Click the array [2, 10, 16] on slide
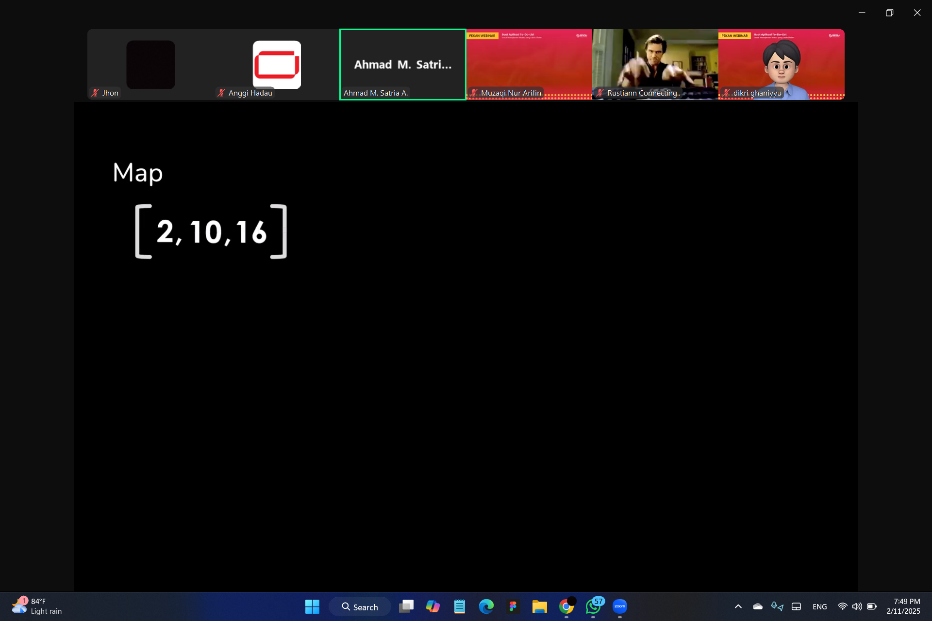The width and height of the screenshot is (932, 621). pyautogui.click(x=211, y=231)
